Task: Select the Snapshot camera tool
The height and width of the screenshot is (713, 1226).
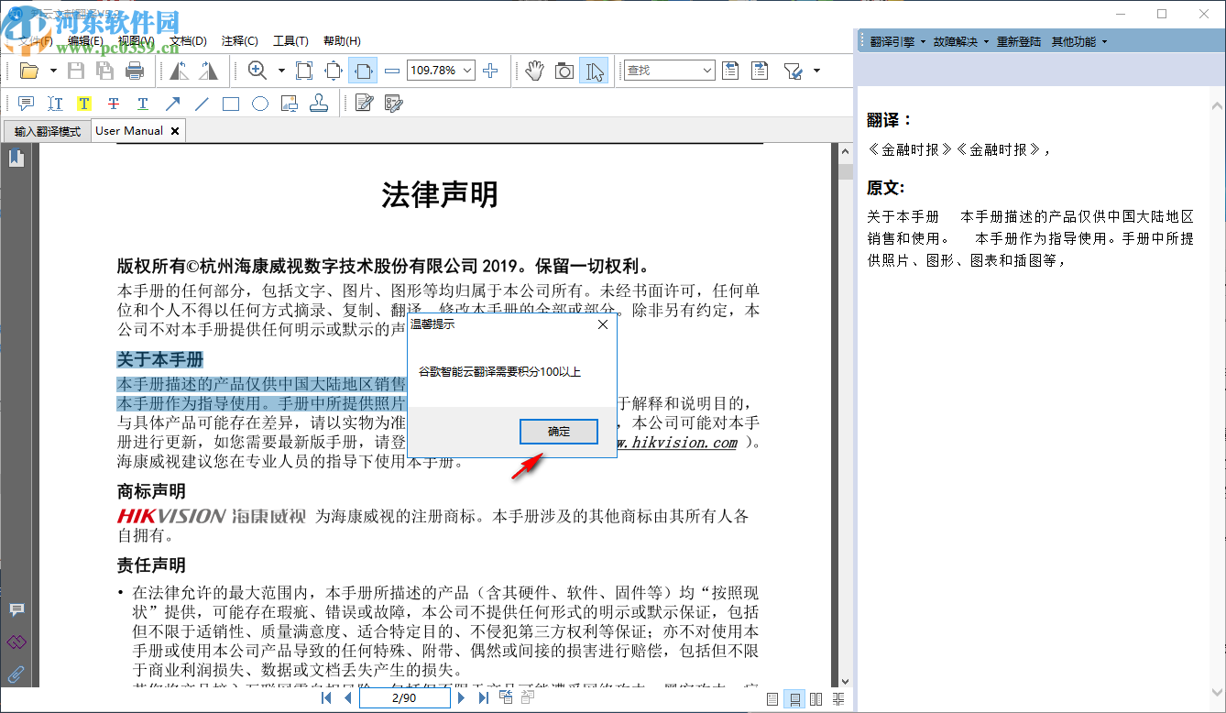Action: (x=564, y=71)
